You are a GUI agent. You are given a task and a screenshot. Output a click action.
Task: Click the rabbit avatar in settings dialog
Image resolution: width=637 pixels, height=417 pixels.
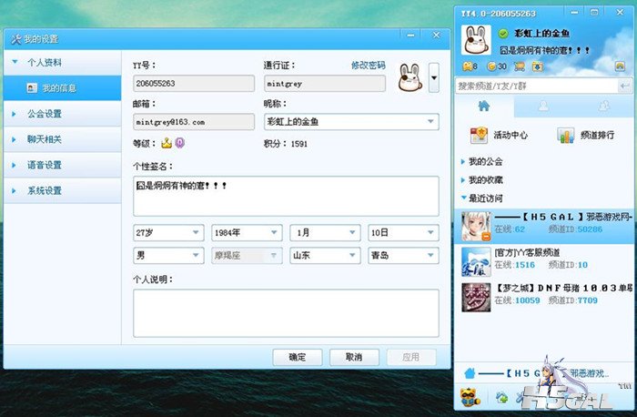(410, 77)
